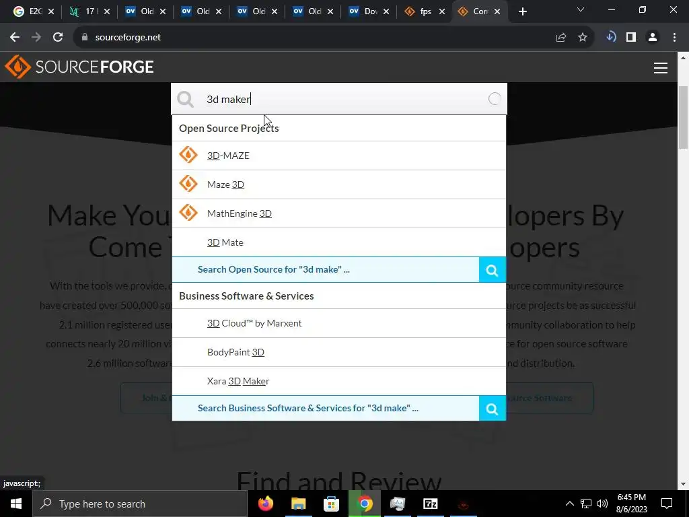Viewport: 689px width, 517px height.
Task: Open Microsoft Store from the taskbar
Action: click(331, 504)
